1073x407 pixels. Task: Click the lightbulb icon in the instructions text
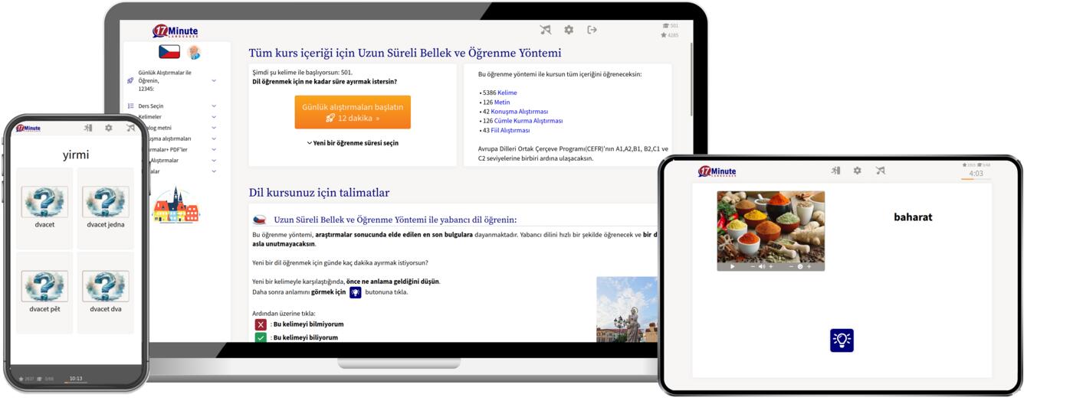click(356, 292)
